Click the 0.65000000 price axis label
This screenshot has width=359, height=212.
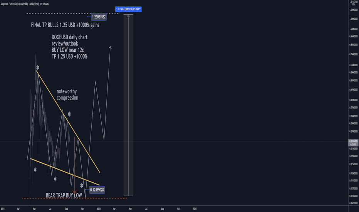coord(354,65)
